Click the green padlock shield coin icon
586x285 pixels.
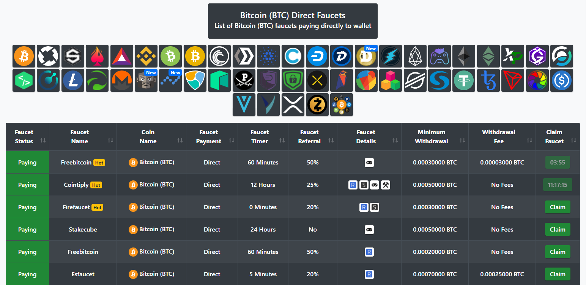pos(293,80)
